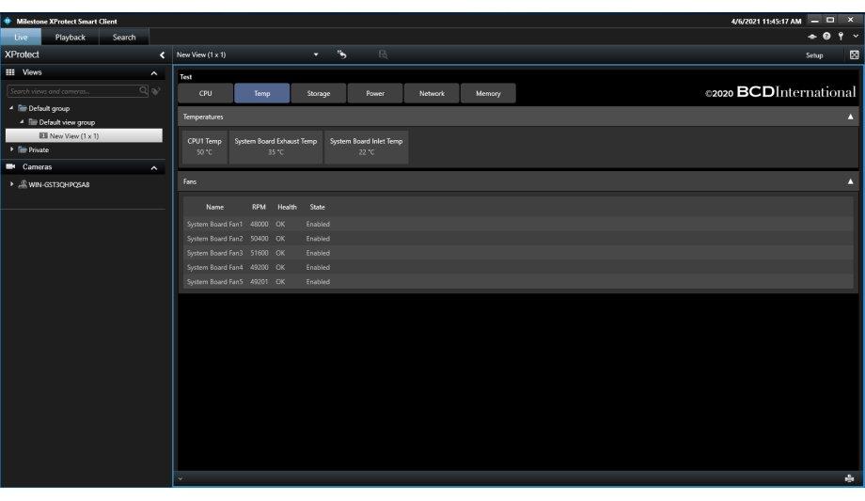Click the icon at bottom-right of view
865x501 pixels.
click(x=849, y=478)
